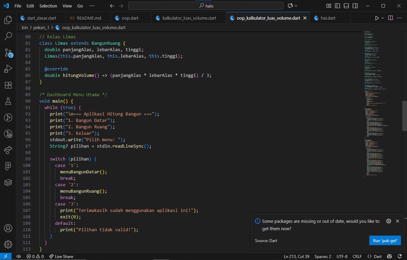
Task: Open the Source Control view
Action: (x=8, y=52)
